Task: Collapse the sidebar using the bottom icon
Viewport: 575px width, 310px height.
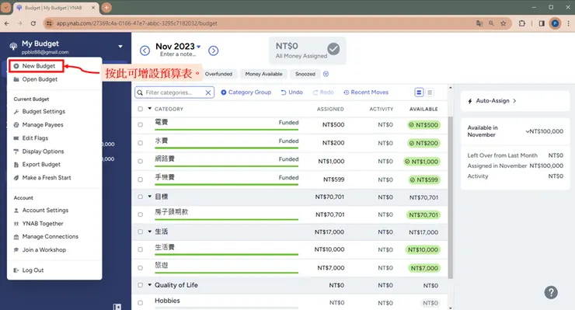Action: [x=117, y=307]
